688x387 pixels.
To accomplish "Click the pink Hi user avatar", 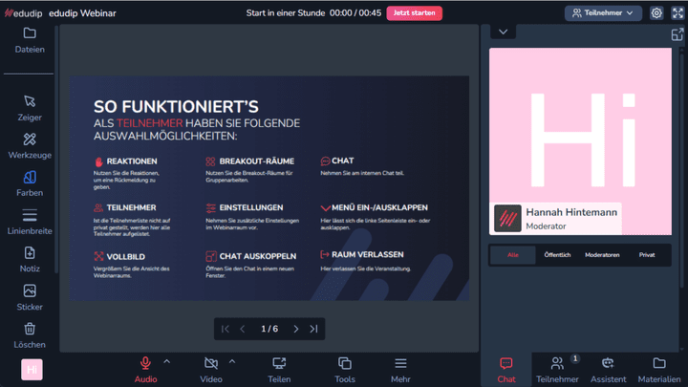I will (32, 370).
